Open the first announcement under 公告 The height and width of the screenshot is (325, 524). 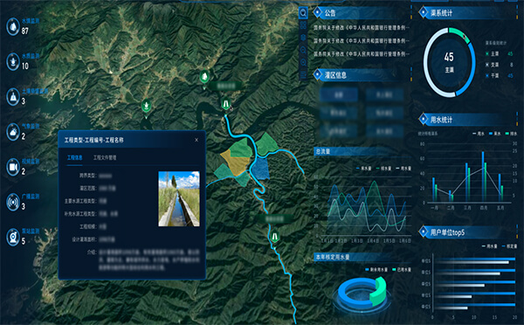pyautogui.click(x=362, y=27)
